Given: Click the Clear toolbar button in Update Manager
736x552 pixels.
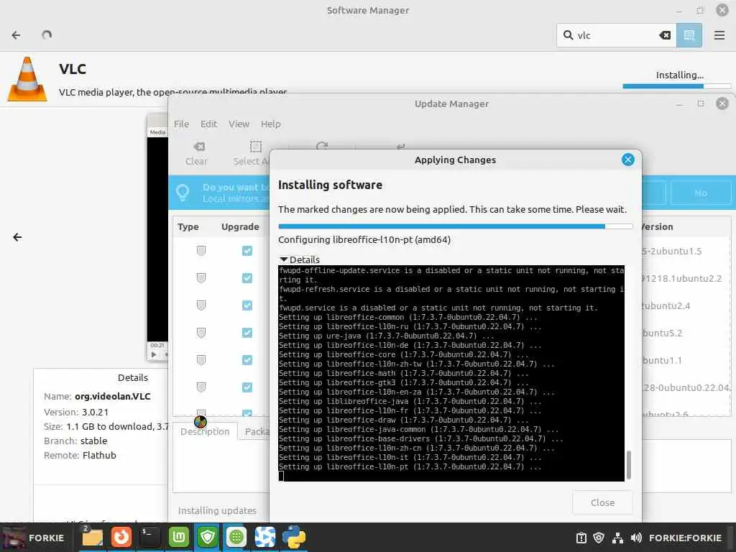Looking at the screenshot, I should click(x=196, y=154).
